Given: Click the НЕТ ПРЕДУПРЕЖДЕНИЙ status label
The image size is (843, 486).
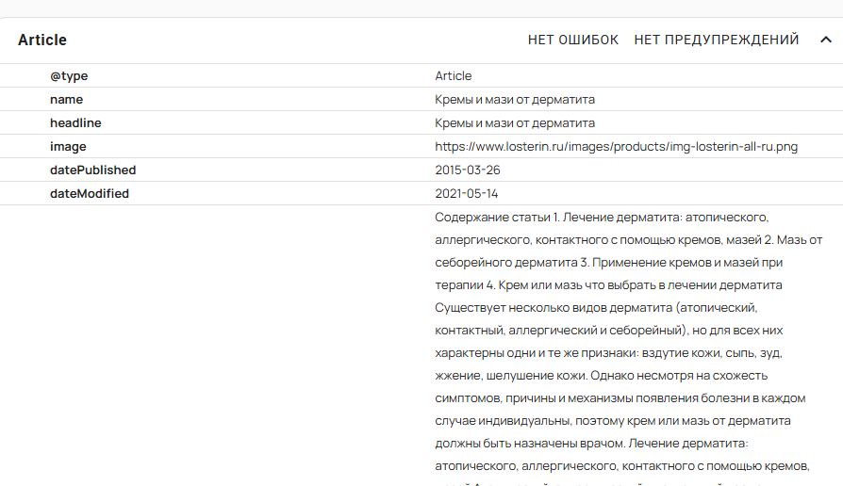Looking at the screenshot, I should (716, 40).
